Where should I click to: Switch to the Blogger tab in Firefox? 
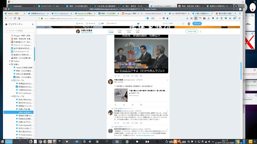pos(132,13)
